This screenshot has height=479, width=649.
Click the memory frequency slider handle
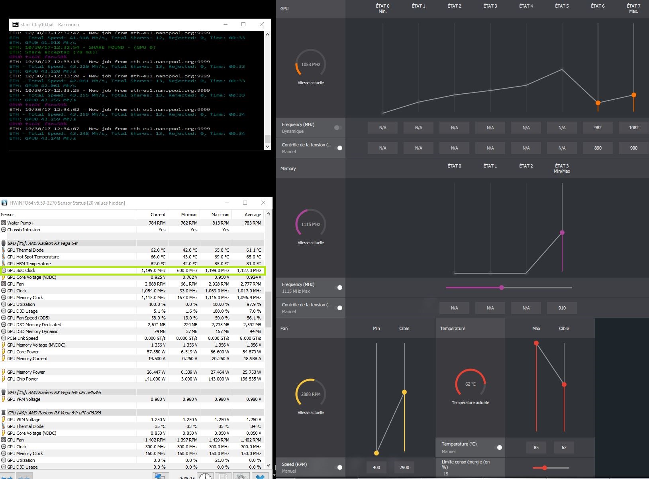pyautogui.click(x=501, y=288)
